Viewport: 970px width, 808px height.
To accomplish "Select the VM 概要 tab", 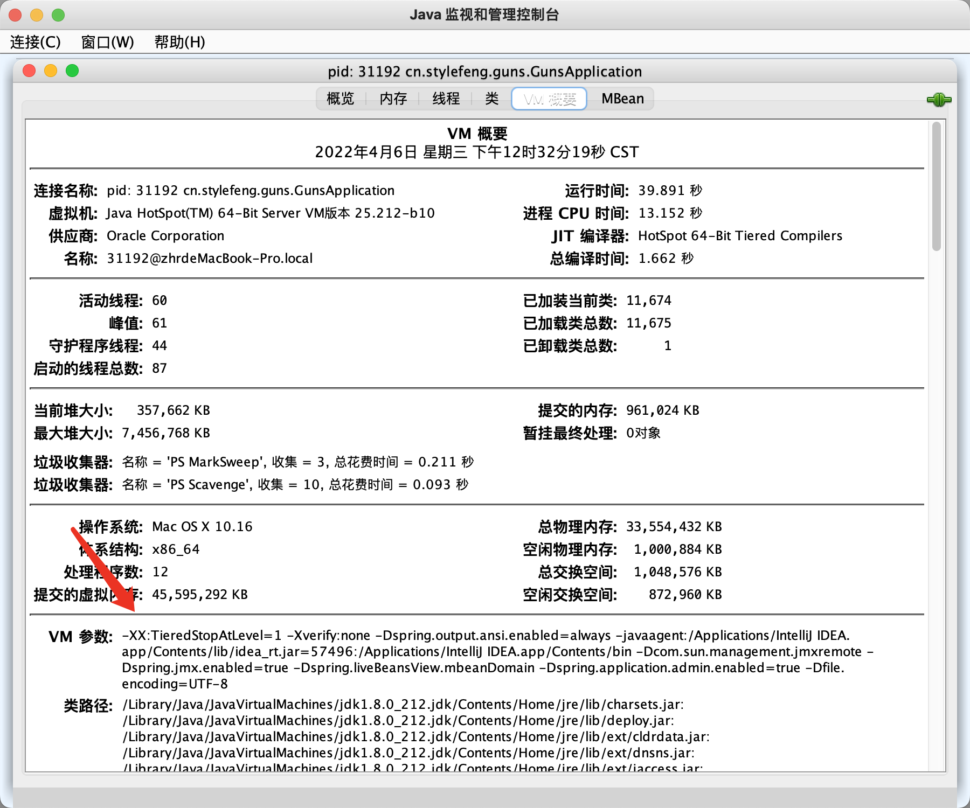I will (x=549, y=99).
